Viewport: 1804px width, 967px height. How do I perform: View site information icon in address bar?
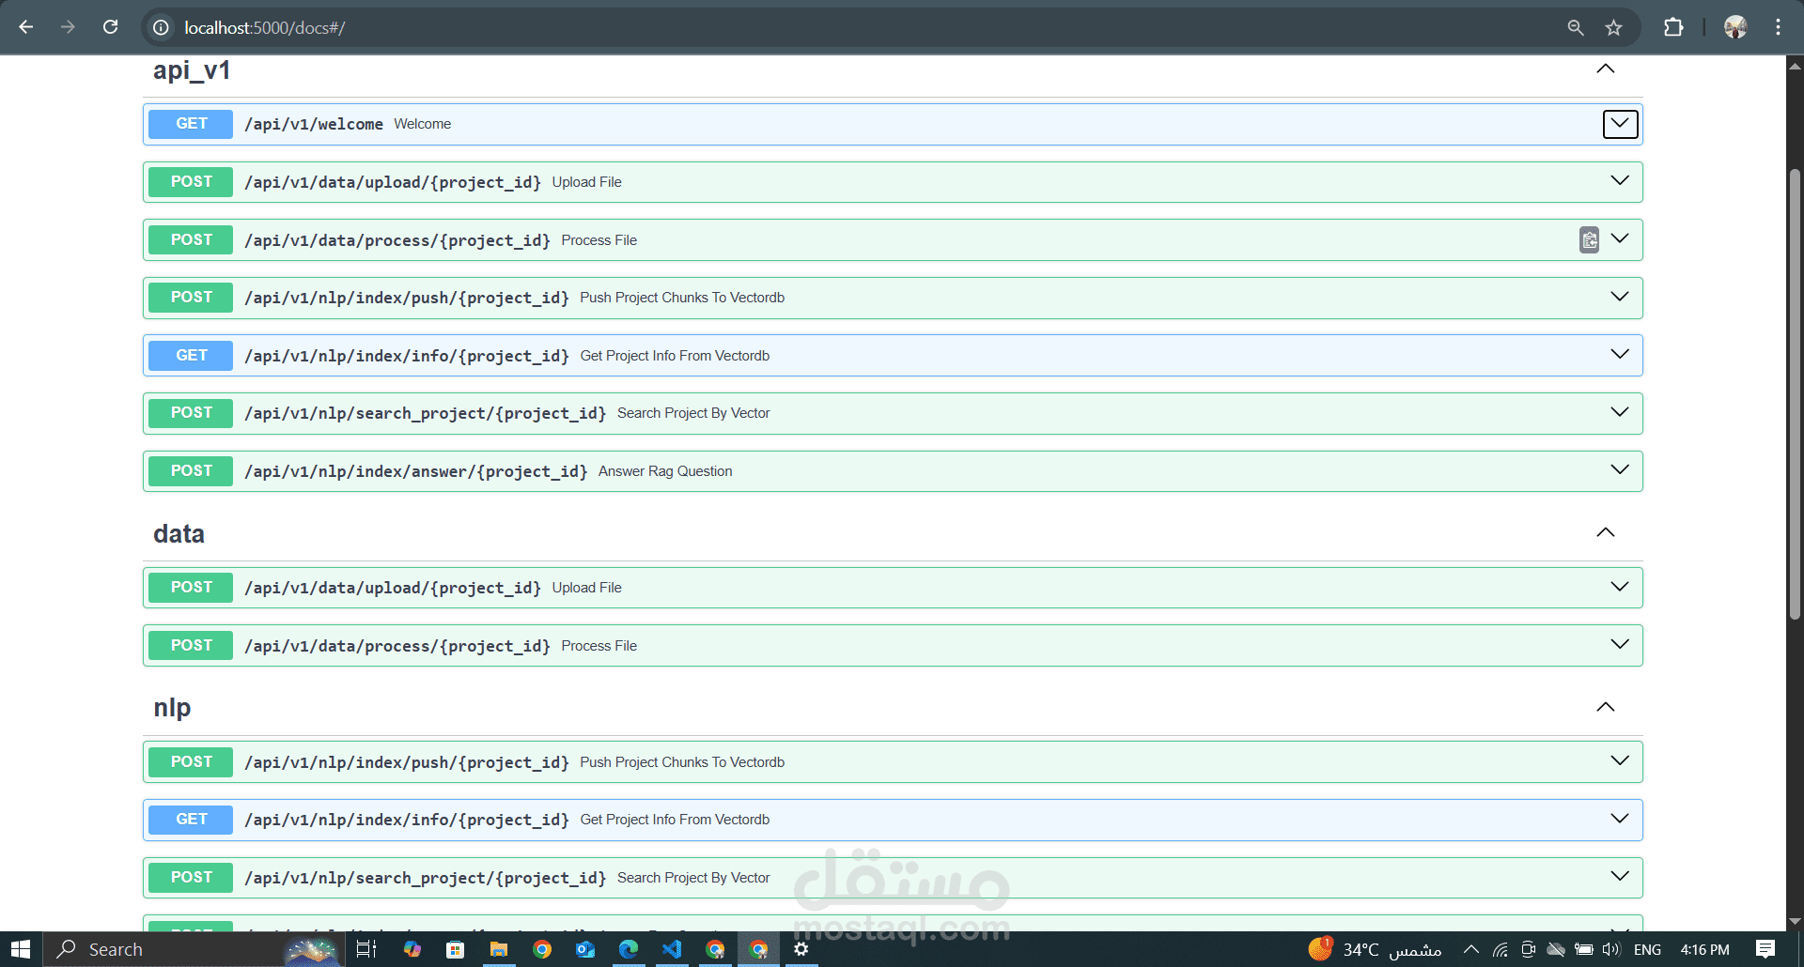(162, 28)
